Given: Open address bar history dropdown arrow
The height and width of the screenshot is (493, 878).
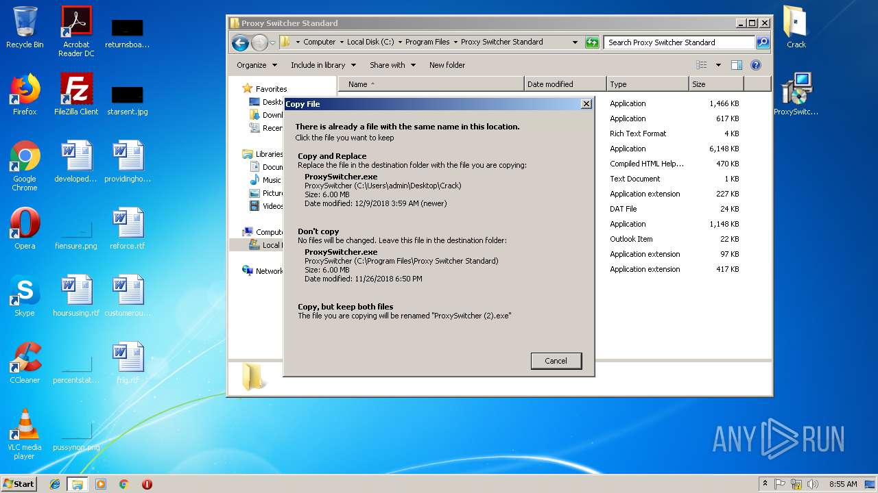Looking at the screenshot, I should (575, 42).
